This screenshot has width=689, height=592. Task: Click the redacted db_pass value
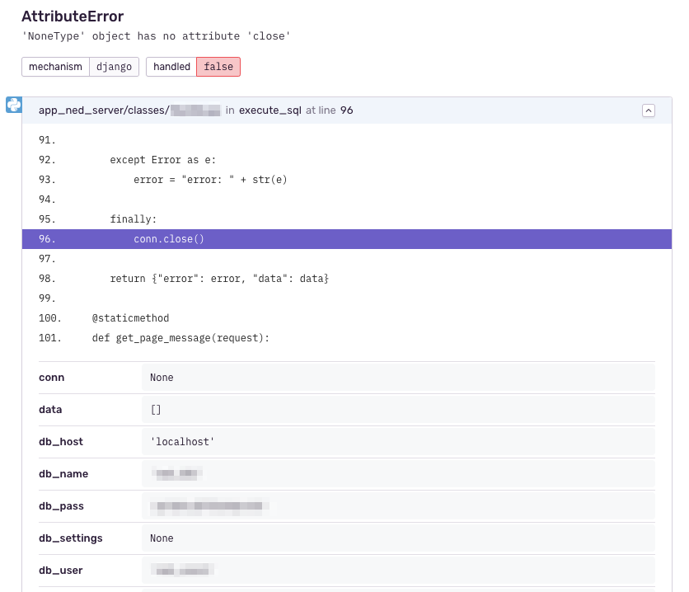[206, 505]
